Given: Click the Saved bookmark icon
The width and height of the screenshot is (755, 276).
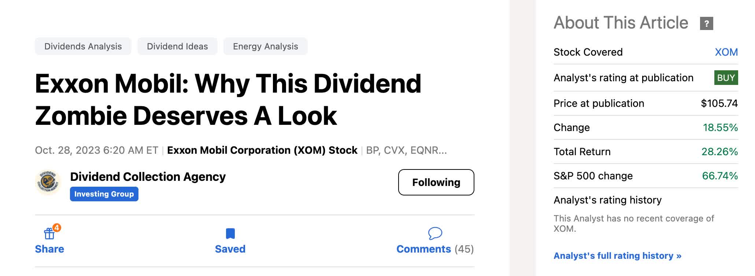Looking at the screenshot, I should [230, 234].
